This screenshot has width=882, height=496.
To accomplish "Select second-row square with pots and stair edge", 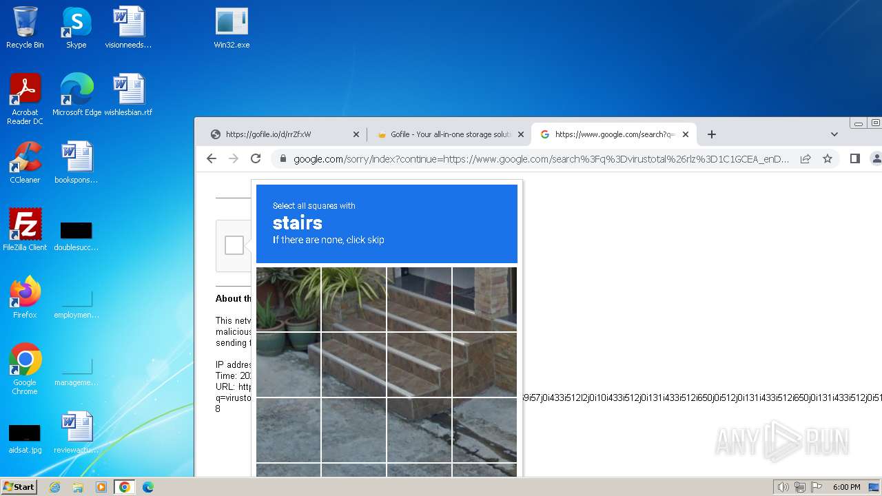I will [288, 364].
